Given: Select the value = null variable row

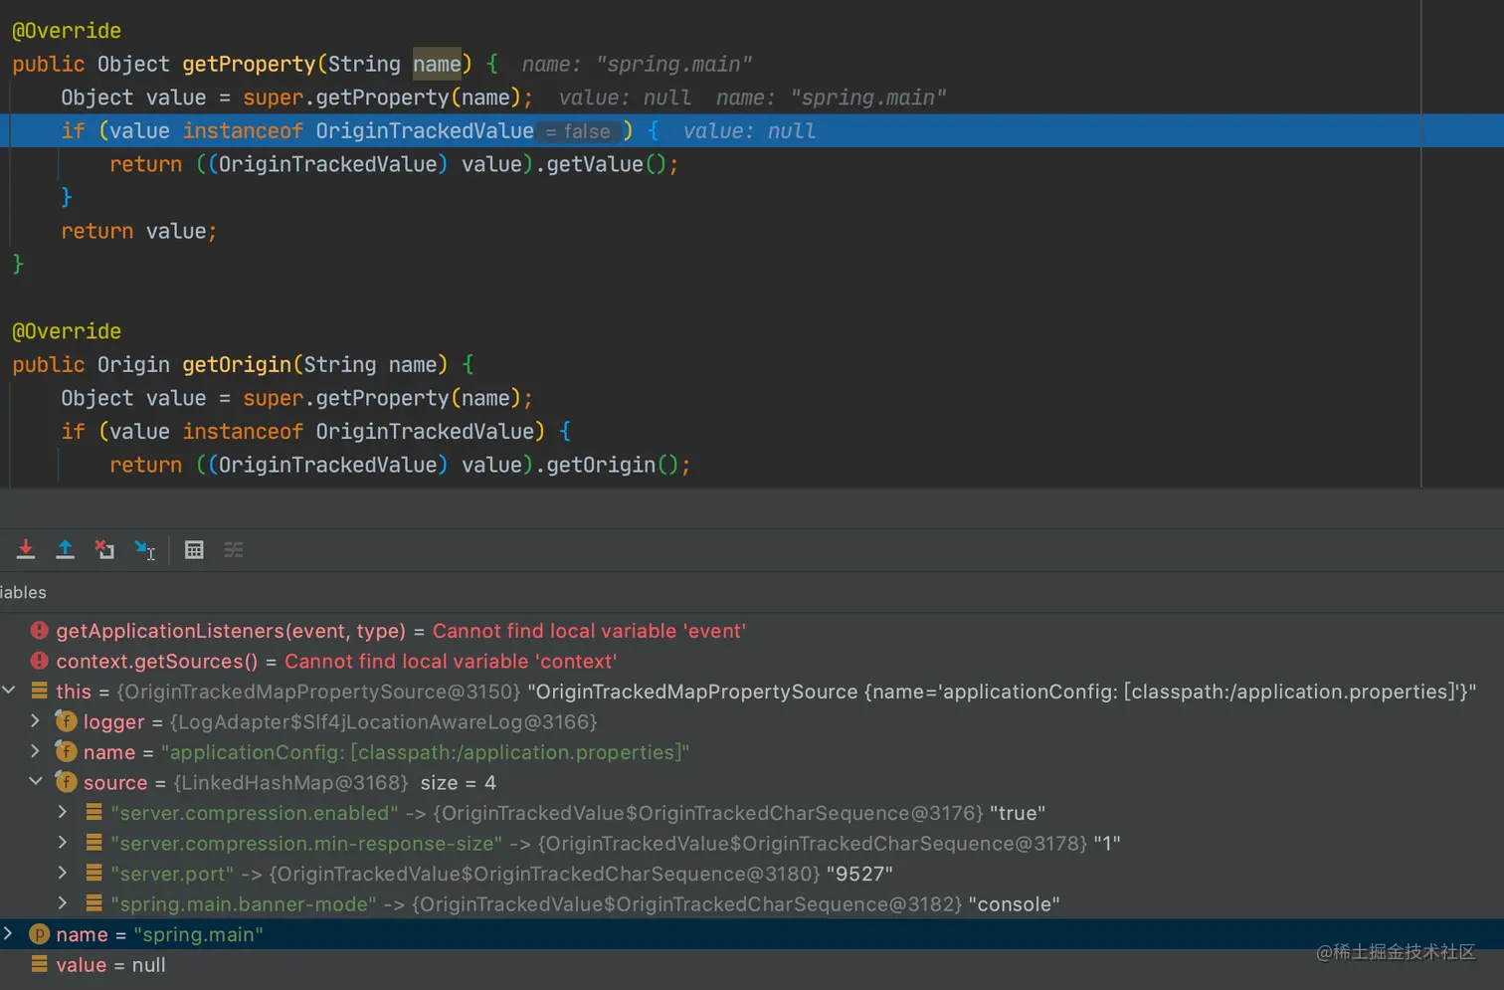Looking at the screenshot, I should (752, 964).
